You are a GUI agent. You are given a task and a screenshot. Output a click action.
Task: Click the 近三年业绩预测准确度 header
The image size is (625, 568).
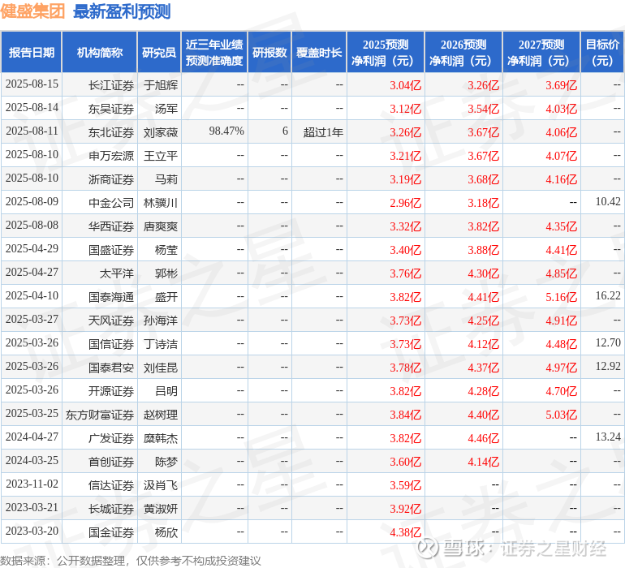point(214,52)
